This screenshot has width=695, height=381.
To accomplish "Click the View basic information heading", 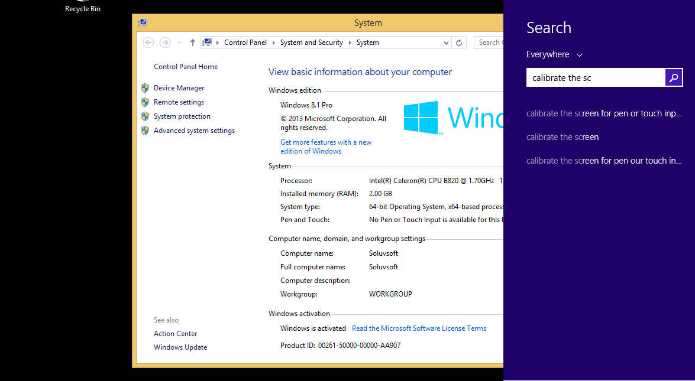I will point(360,72).
